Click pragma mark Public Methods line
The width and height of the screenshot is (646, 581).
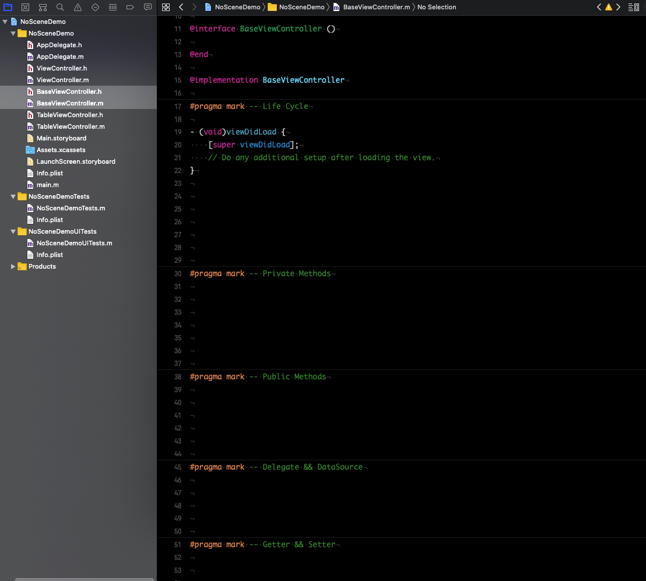(258, 377)
